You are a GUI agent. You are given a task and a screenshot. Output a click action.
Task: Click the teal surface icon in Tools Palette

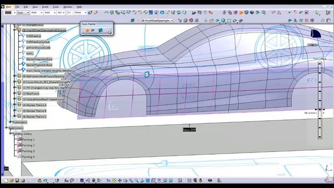click(100, 31)
